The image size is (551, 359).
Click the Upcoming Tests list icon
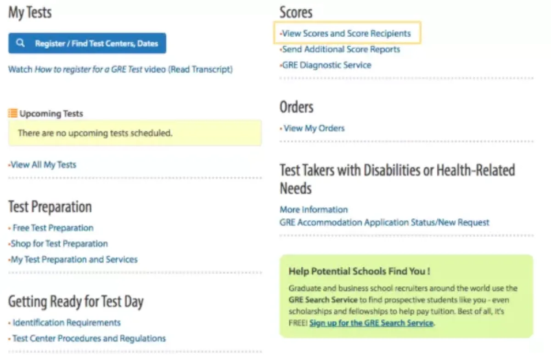point(13,113)
